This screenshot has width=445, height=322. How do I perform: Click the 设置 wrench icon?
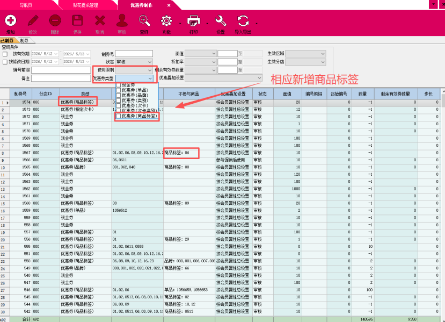(x=221, y=21)
